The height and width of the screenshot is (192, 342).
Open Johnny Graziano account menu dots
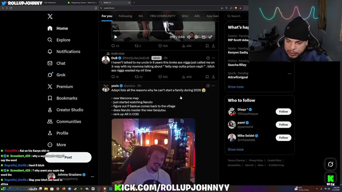[x=92, y=177]
